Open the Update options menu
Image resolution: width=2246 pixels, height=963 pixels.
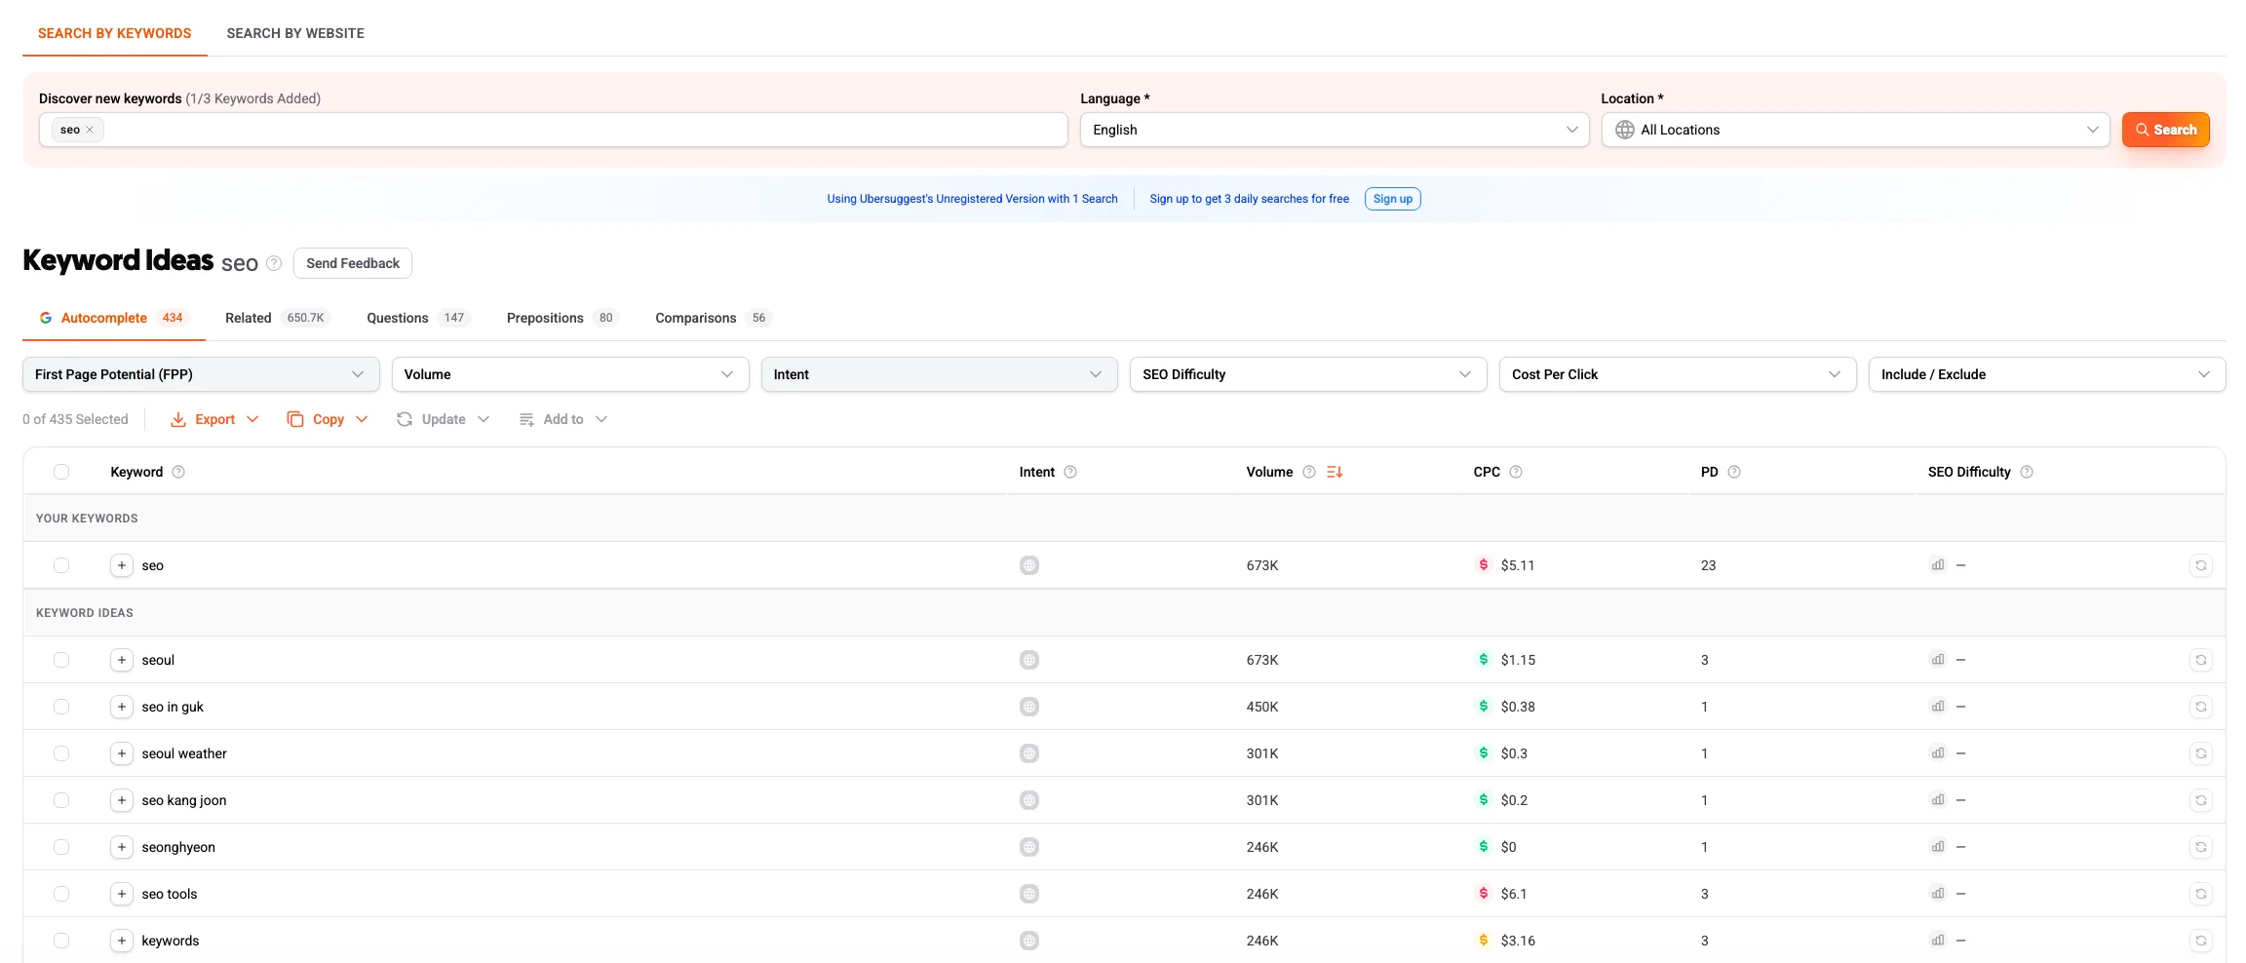[x=443, y=419]
